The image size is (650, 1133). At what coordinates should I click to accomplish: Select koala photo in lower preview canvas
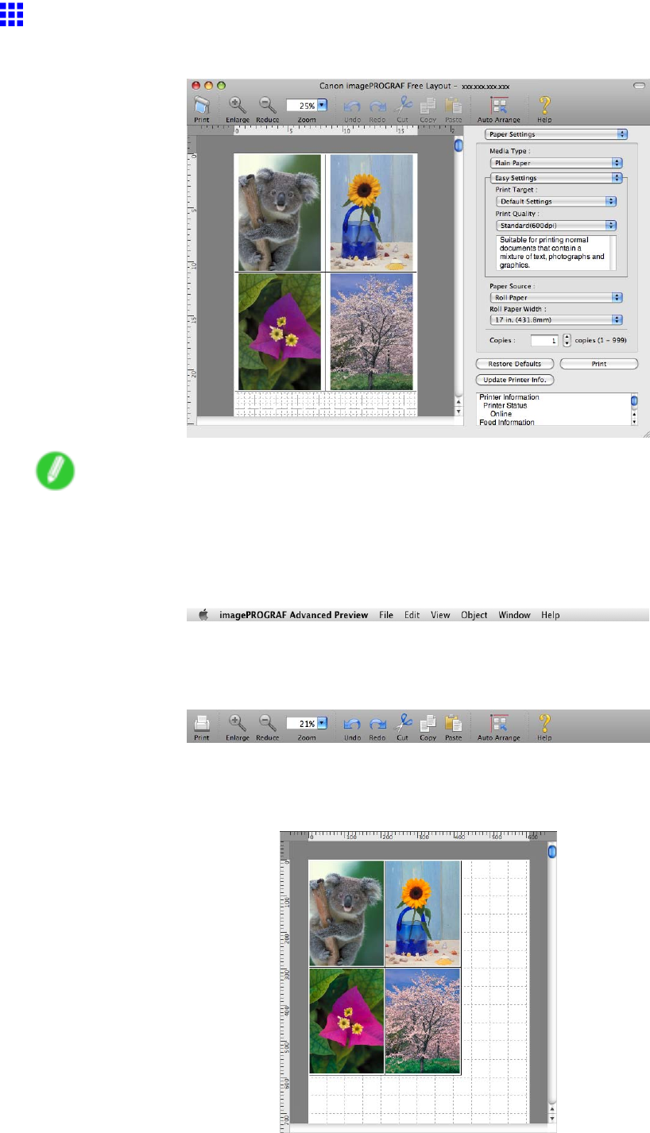346,913
